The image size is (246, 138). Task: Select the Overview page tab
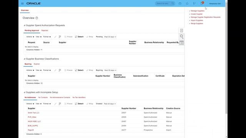pos(25,10)
